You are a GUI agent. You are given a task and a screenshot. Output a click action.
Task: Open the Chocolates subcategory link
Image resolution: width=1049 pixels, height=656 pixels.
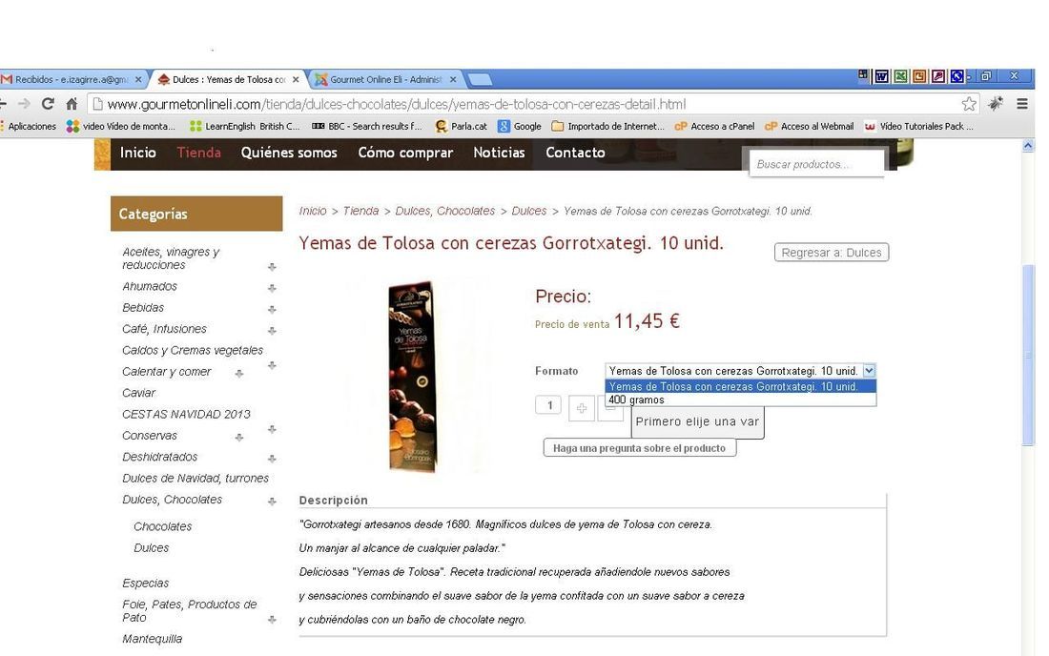point(162,527)
